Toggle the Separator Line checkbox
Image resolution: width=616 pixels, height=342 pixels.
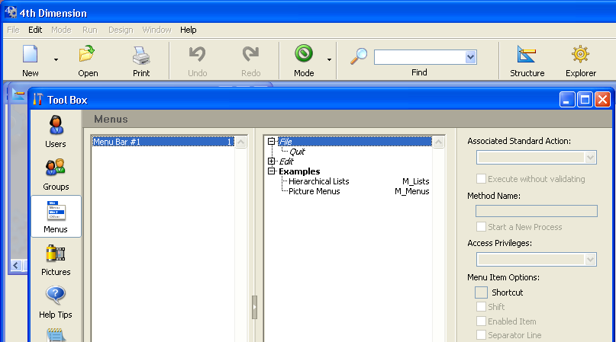tap(481, 335)
